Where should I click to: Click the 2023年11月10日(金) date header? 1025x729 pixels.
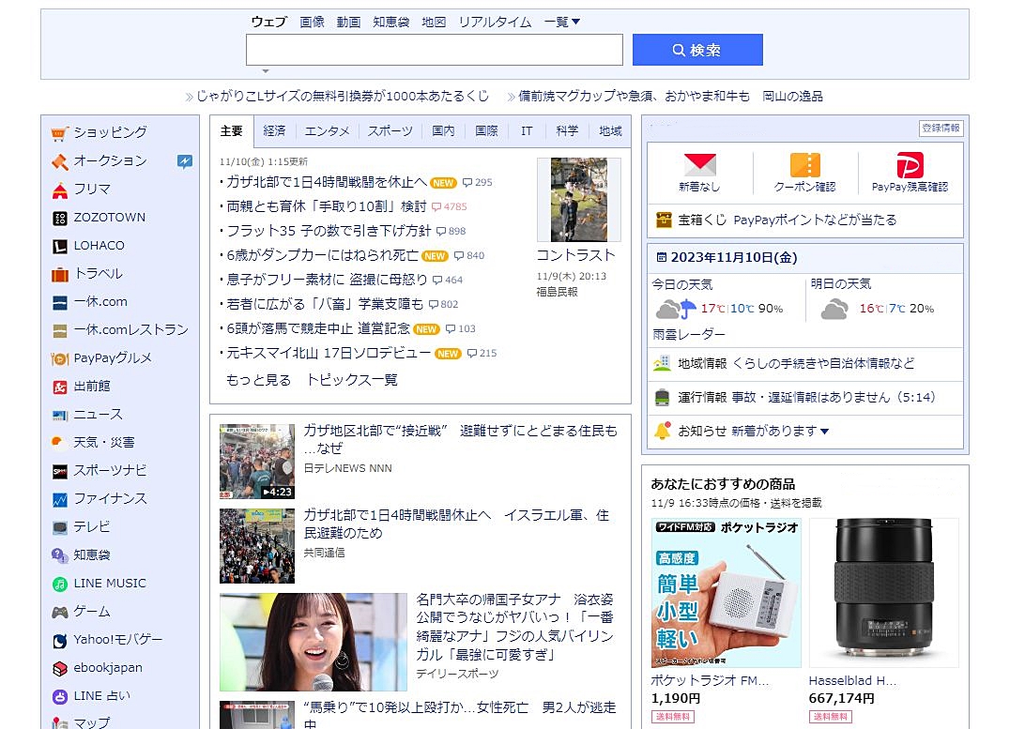pos(734,257)
